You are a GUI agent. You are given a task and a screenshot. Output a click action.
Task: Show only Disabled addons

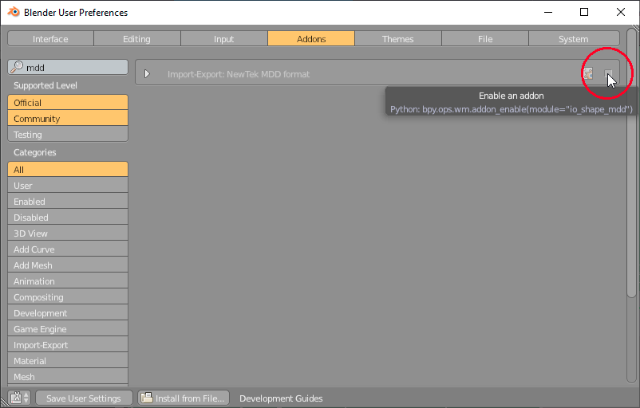pos(68,218)
